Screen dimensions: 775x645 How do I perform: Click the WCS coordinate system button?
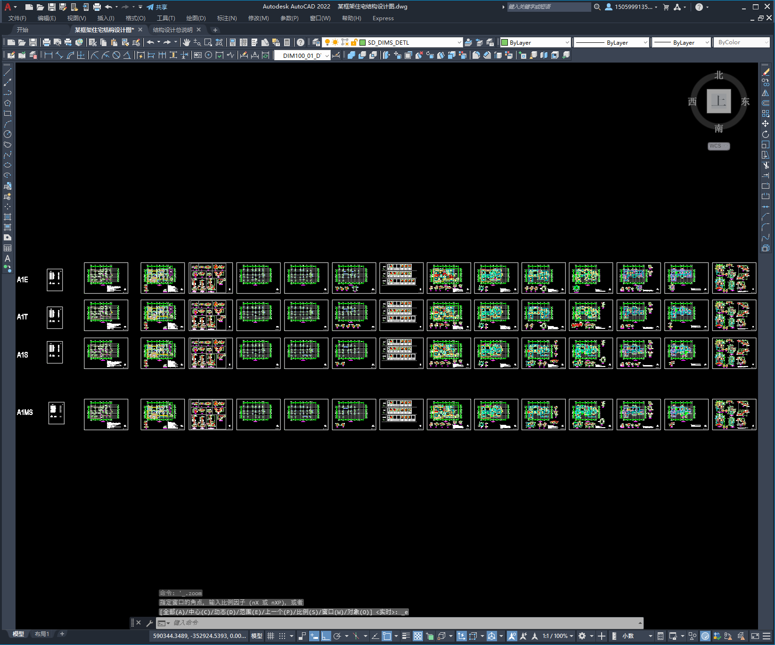coord(718,146)
